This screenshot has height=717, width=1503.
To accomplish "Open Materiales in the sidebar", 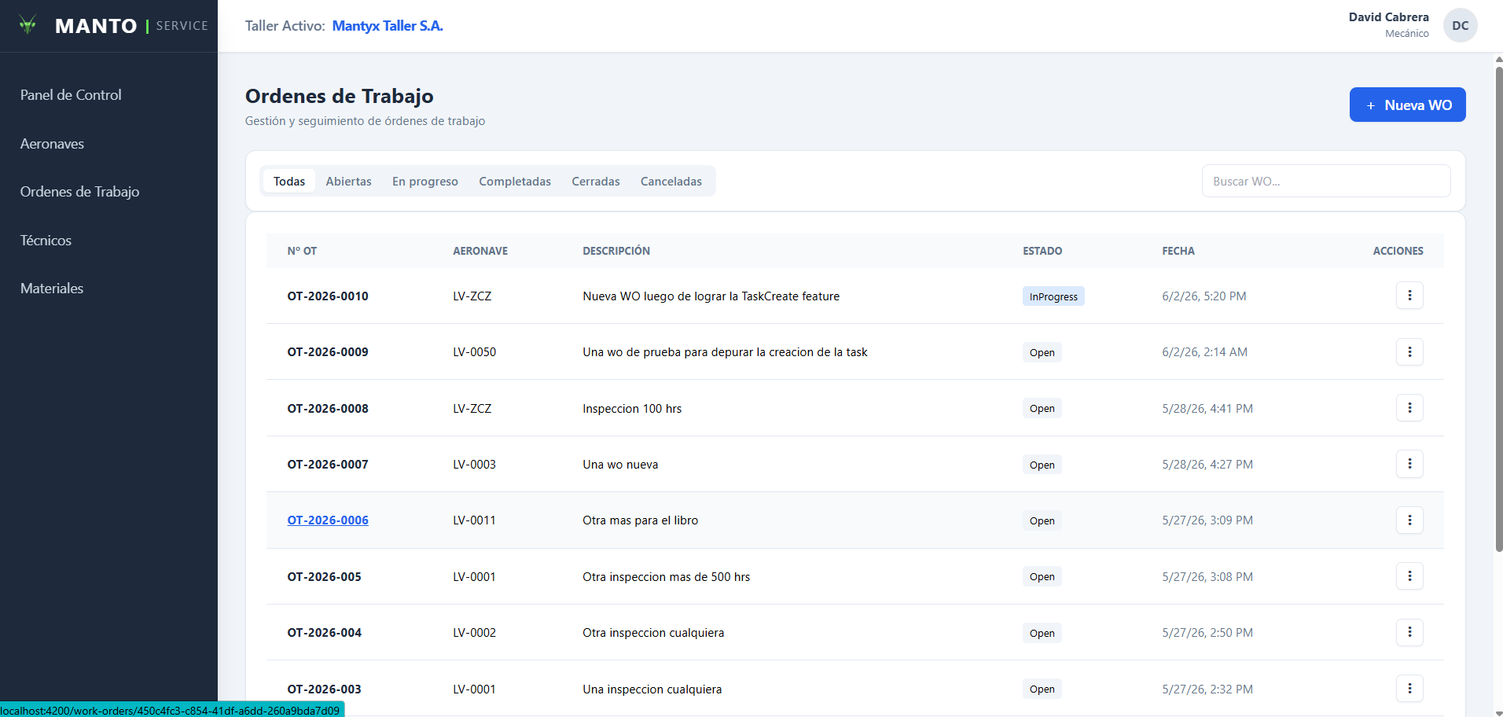I will [x=52, y=289].
